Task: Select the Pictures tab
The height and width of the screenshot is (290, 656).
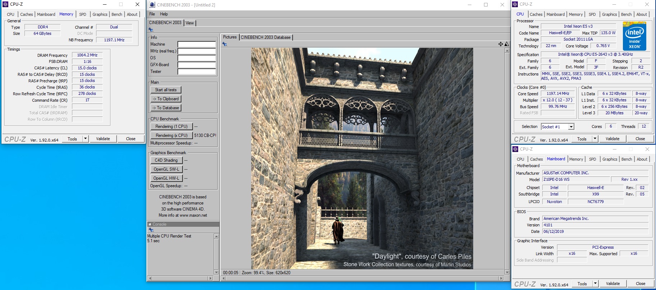Action: (230, 37)
